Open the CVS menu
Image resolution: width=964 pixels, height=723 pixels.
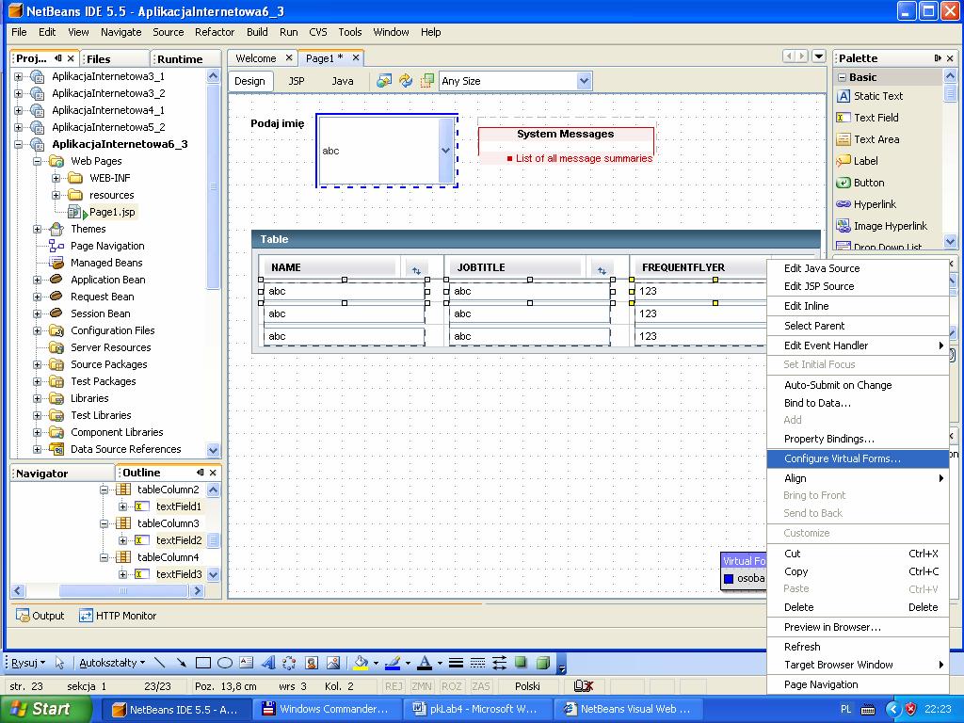(x=318, y=32)
